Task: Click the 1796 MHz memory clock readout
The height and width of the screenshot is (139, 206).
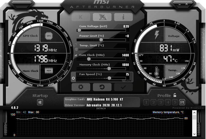Action: [x=46, y=59]
